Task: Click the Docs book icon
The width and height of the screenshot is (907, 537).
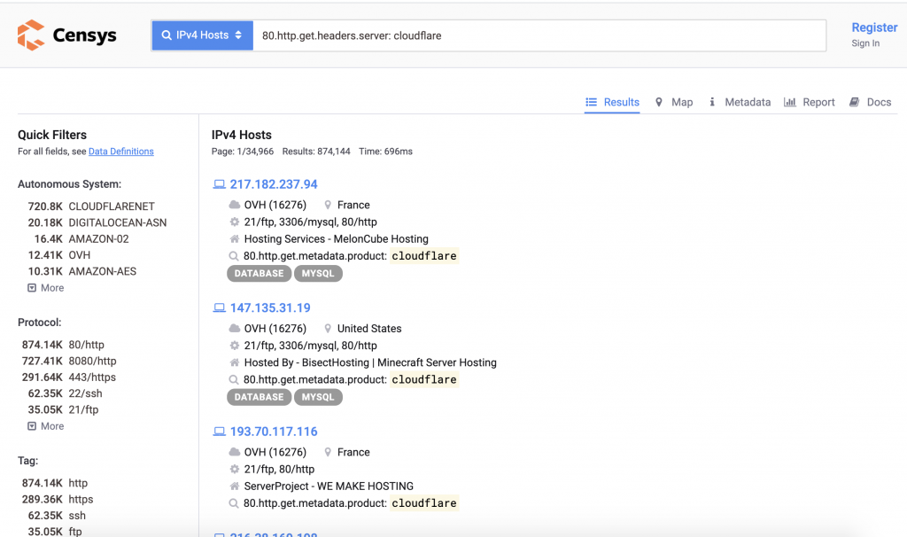Action: [855, 102]
